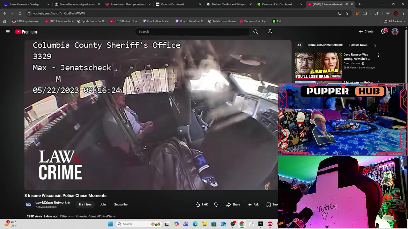Viewport: 408px width, 229px height.
Task: Ask about this video with Ask button
Action: click(x=253, y=205)
